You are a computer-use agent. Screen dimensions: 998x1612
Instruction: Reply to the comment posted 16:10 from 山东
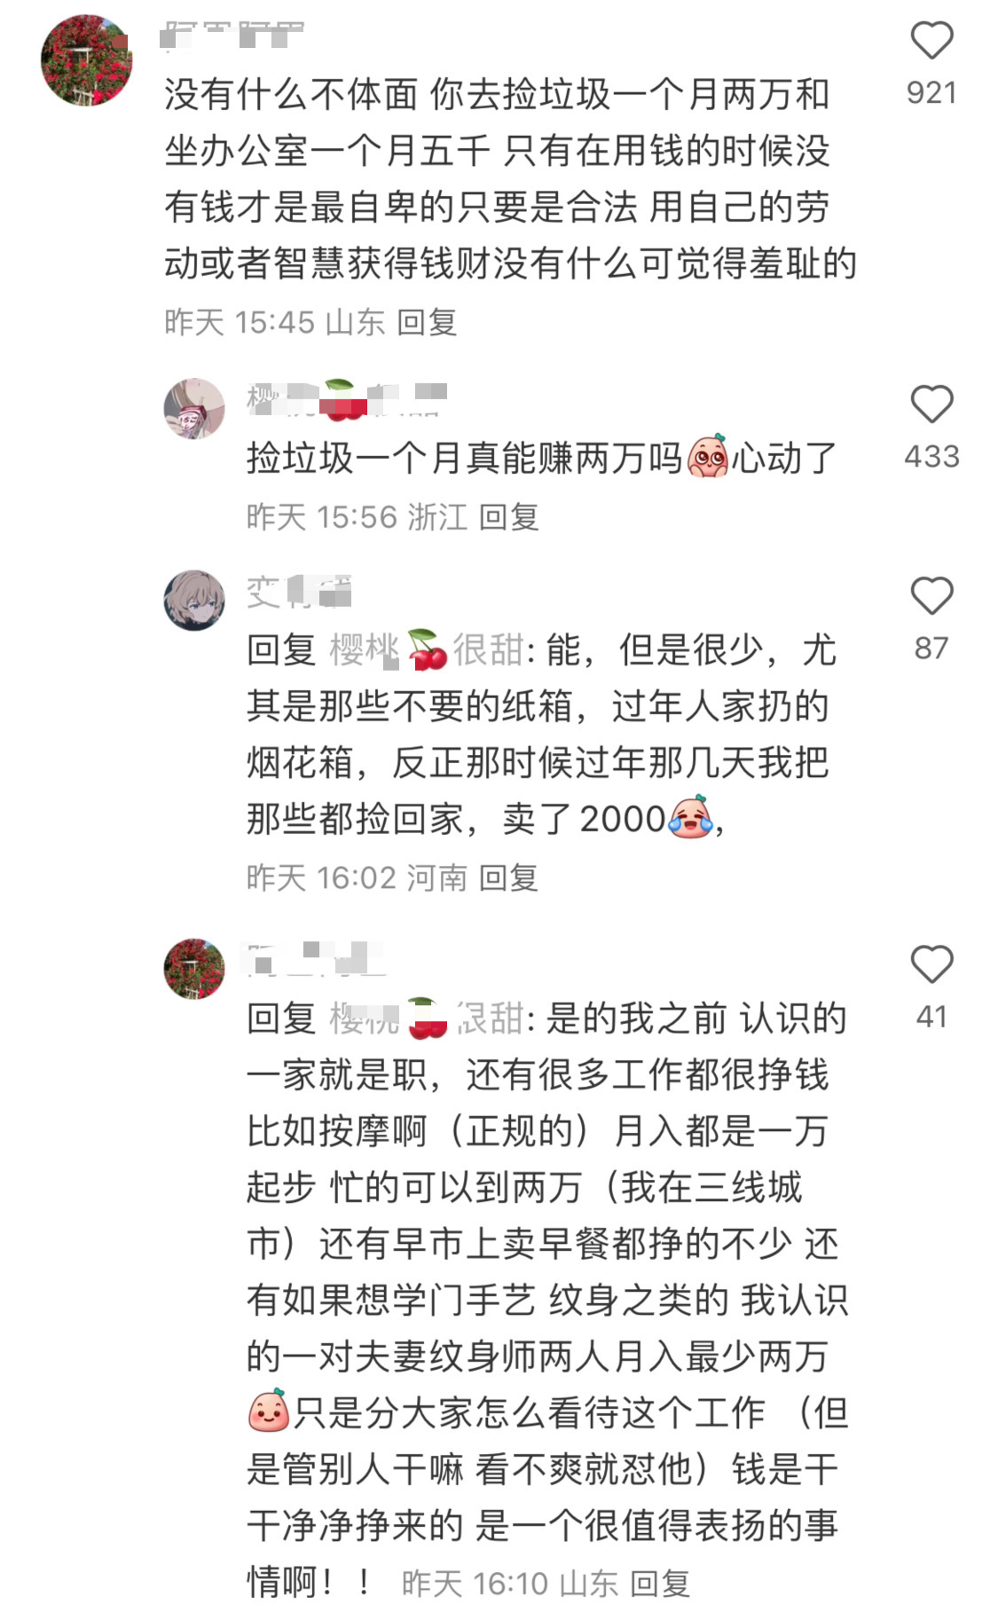pos(660,1583)
